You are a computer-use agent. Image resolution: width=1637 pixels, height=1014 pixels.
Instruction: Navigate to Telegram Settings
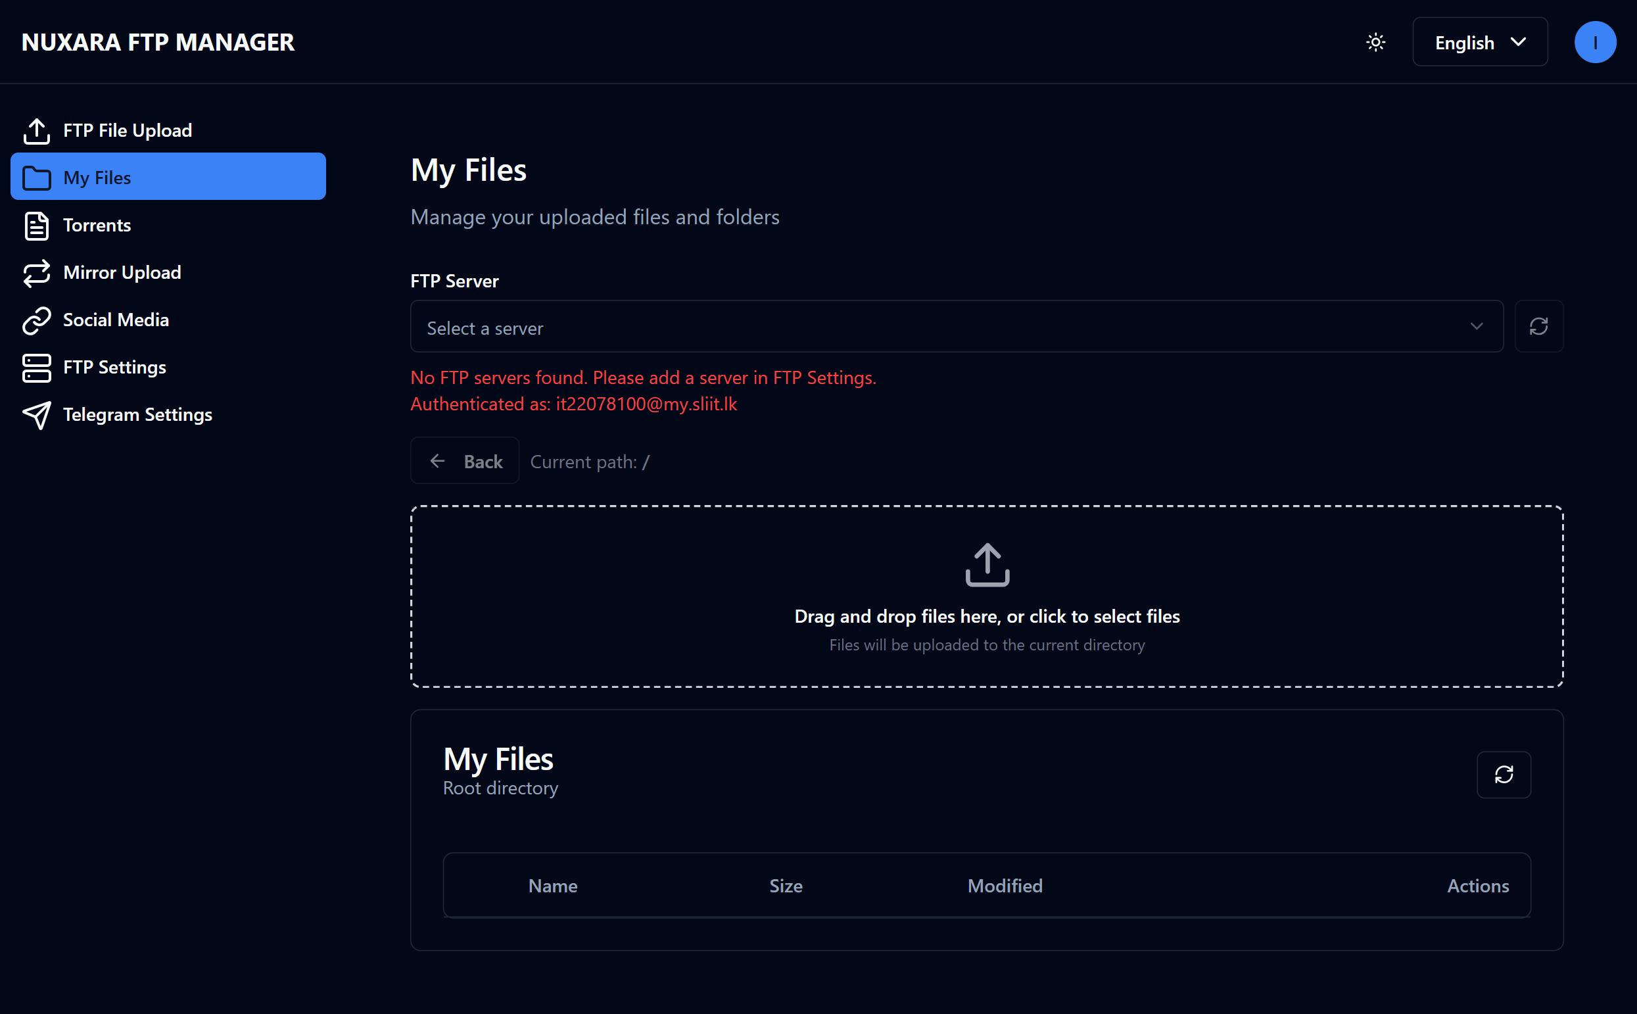coord(137,415)
